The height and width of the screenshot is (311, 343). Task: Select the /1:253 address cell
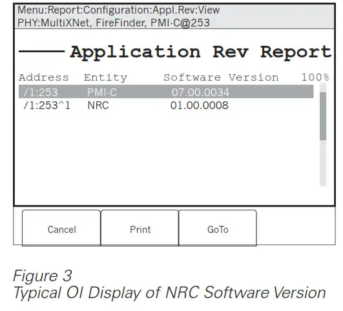(x=41, y=92)
